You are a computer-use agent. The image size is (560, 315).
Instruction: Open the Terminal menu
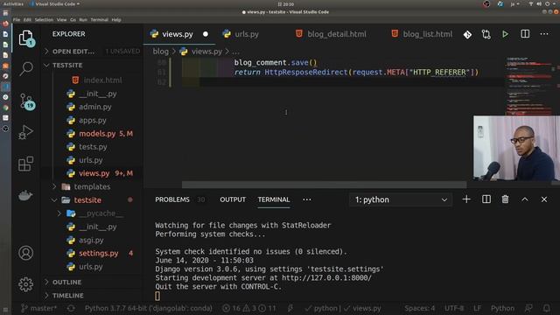[99, 19]
